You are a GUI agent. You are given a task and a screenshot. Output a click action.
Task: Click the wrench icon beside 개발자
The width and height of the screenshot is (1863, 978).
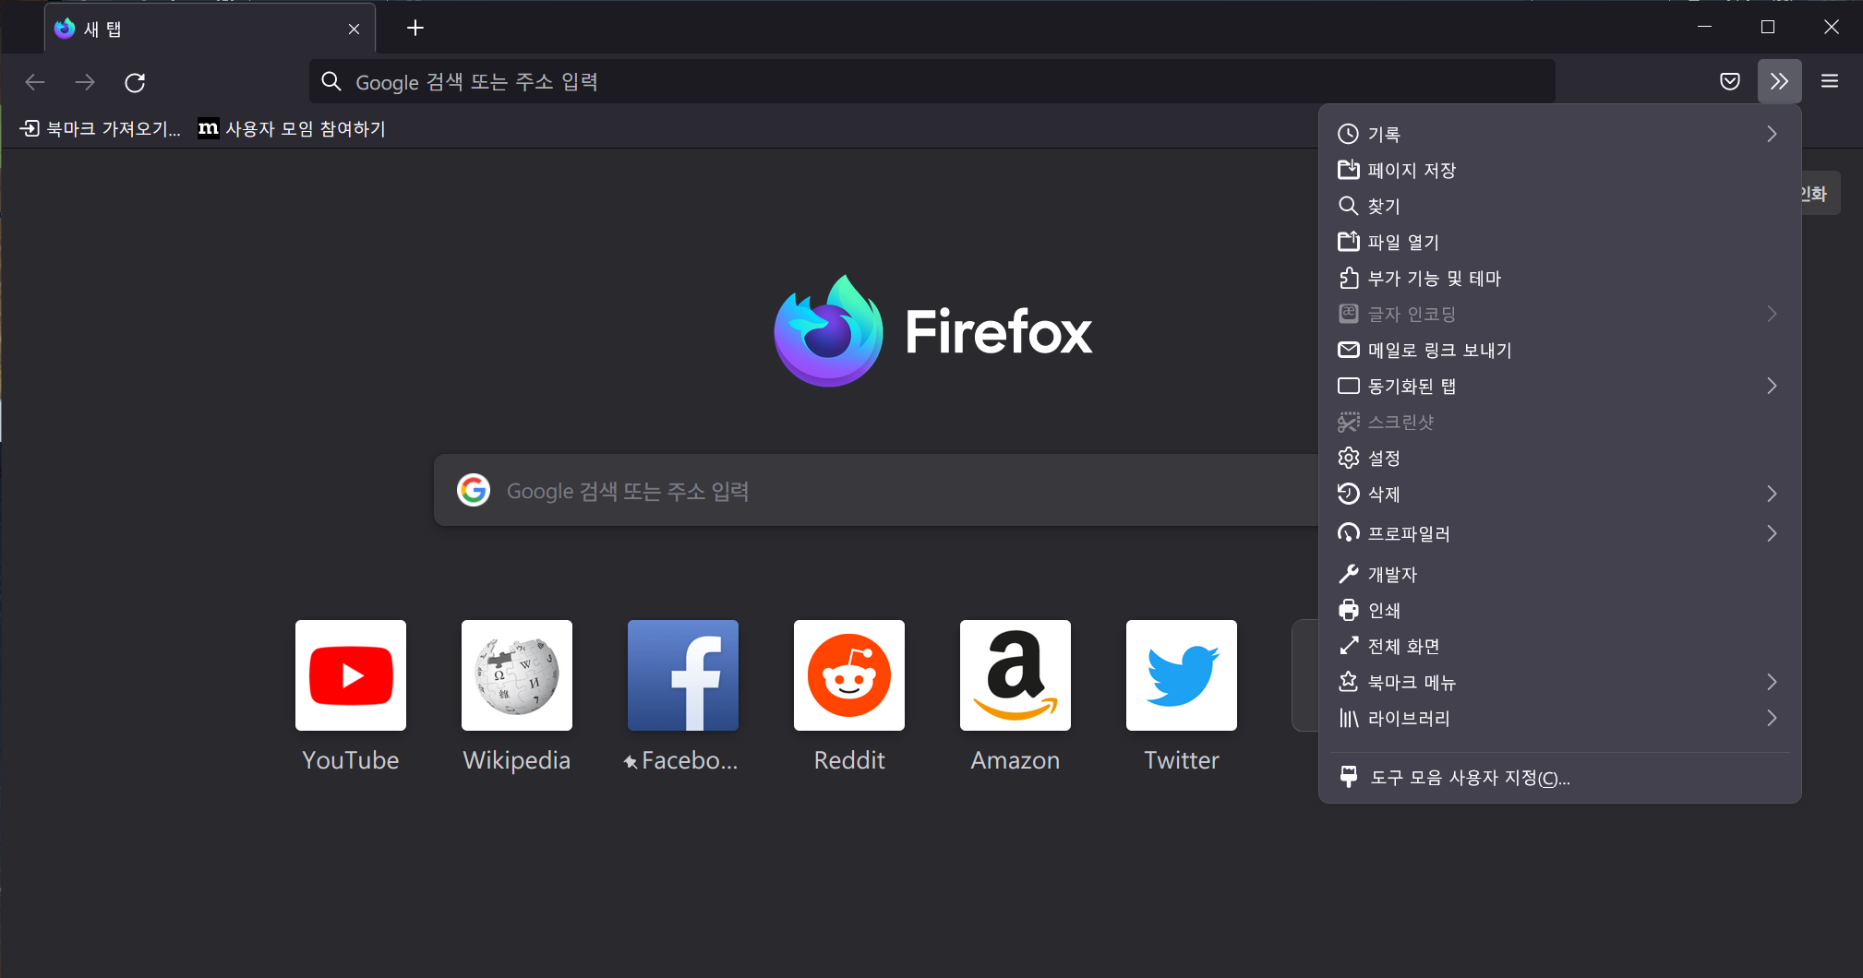[x=1349, y=574]
